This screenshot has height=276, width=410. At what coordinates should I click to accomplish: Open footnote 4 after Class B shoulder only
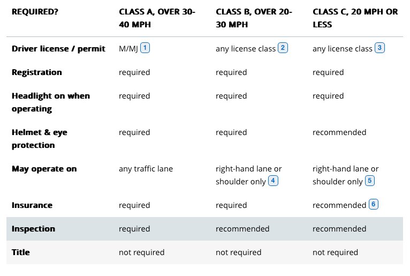pos(273,181)
